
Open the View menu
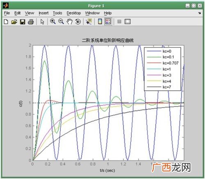pos(30,13)
